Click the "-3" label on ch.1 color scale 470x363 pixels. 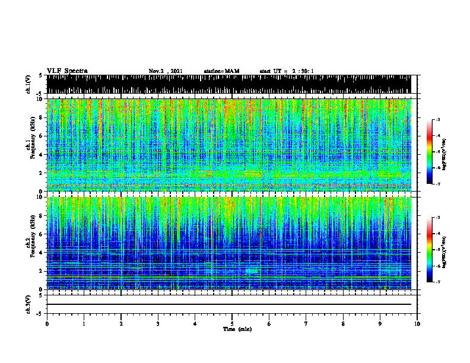pyautogui.click(x=438, y=119)
